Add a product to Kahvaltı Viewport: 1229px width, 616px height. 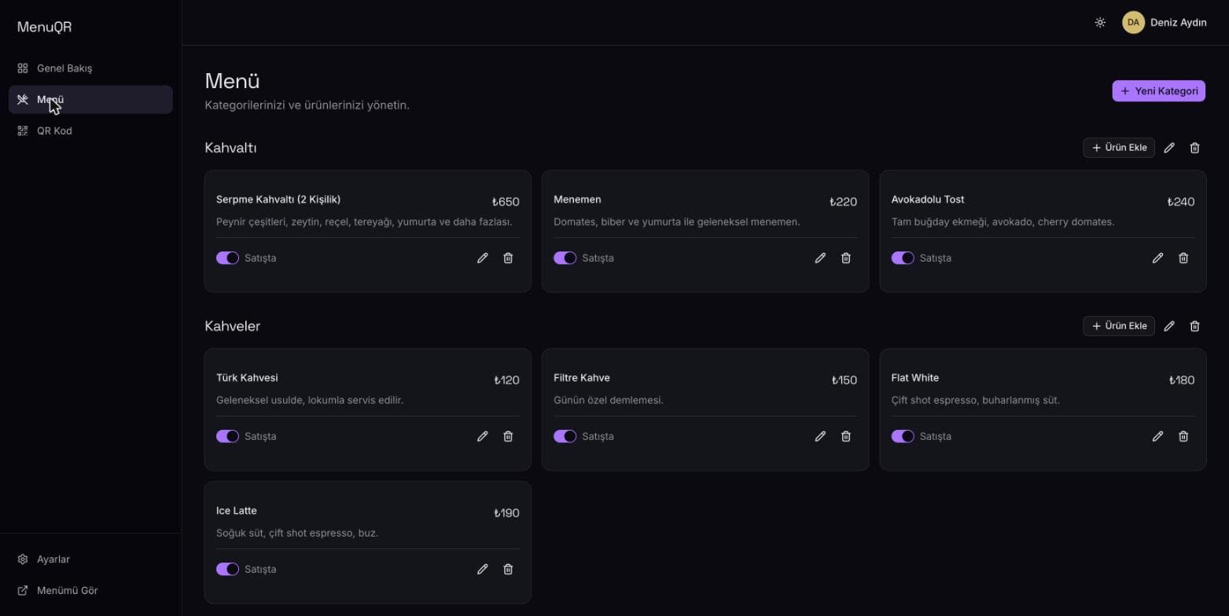tap(1119, 148)
